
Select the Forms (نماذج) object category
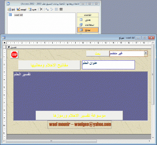pos(88,30)
